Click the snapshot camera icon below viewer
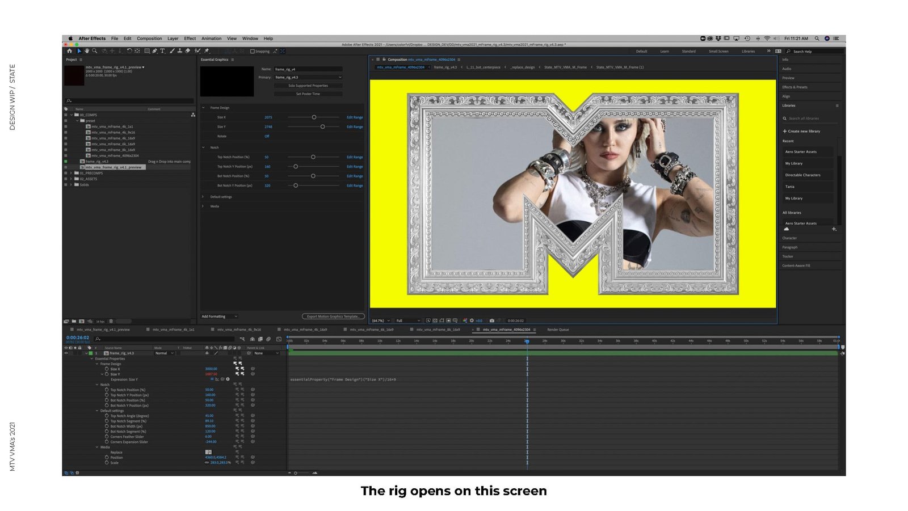This screenshot has width=908, height=511. click(x=491, y=320)
